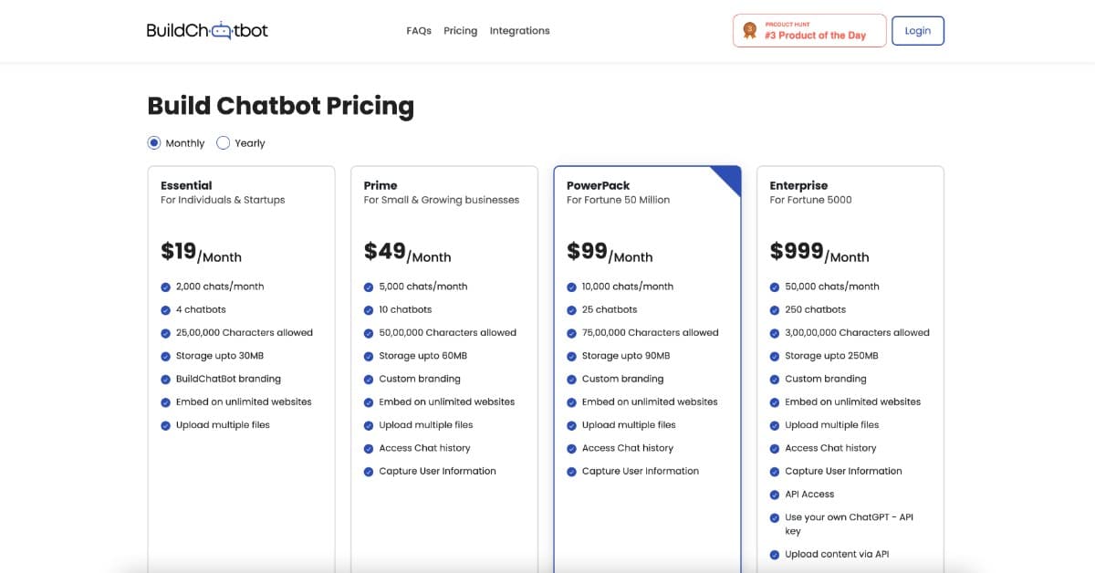
Task: Click 'Access Chat history' in PowerPack plan
Action: 628,448
